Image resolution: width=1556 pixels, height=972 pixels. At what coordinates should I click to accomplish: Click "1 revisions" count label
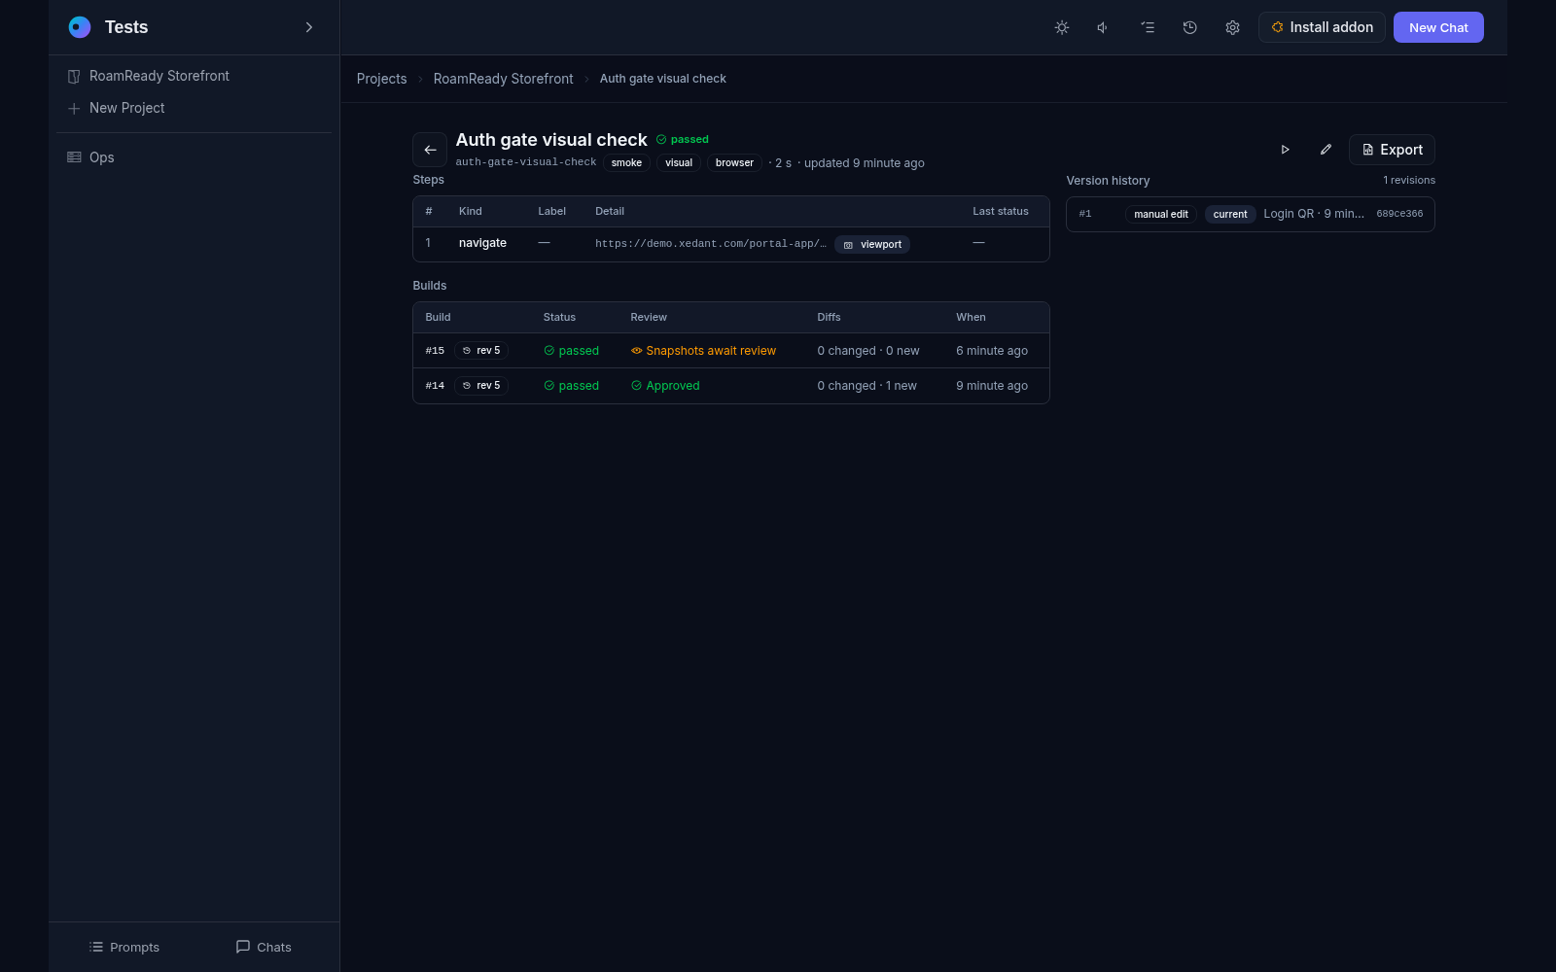1409,181
